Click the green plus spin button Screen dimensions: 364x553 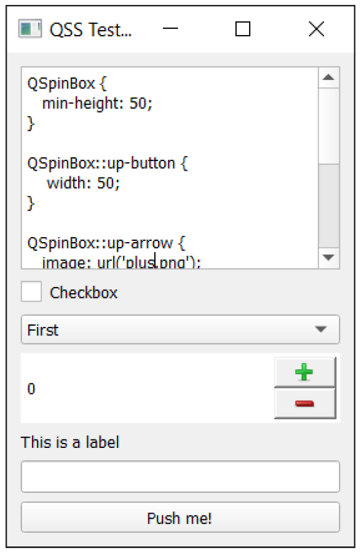point(305,372)
